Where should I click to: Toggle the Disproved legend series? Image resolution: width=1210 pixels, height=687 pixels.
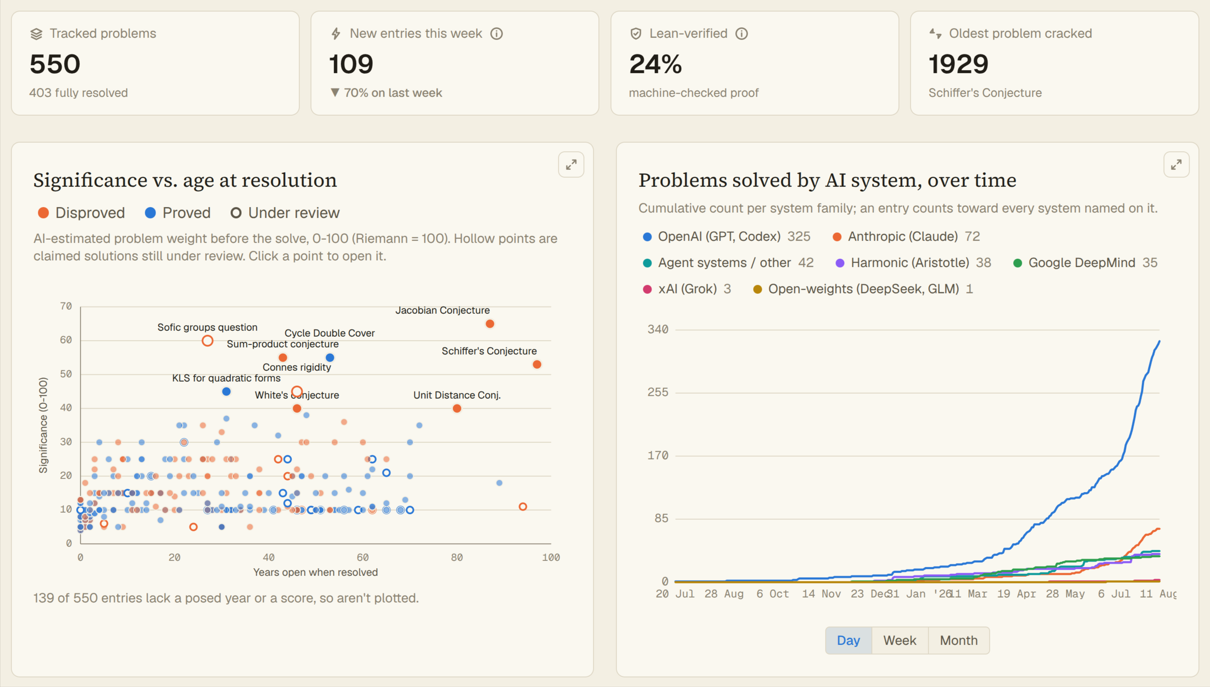coord(81,213)
